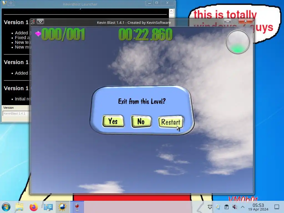Click the Launcher scrollbar up arrow
The height and width of the screenshot is (213, 284).
click(x=171, y=11)
